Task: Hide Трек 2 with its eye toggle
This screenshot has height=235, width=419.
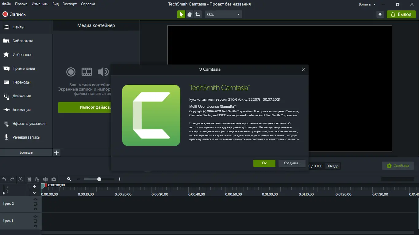Action: pyautogui.click(x=36, y=199)
